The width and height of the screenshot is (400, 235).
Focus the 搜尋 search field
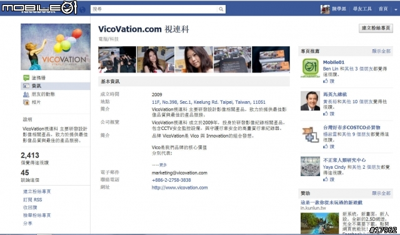(154, 9)
